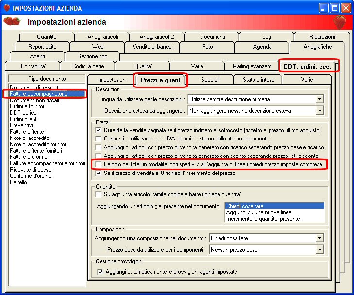Enable 'Calcolo dei totali in modalita' corrispettivi' checkbox
This screenshot has width=354, height=295.
98,164
